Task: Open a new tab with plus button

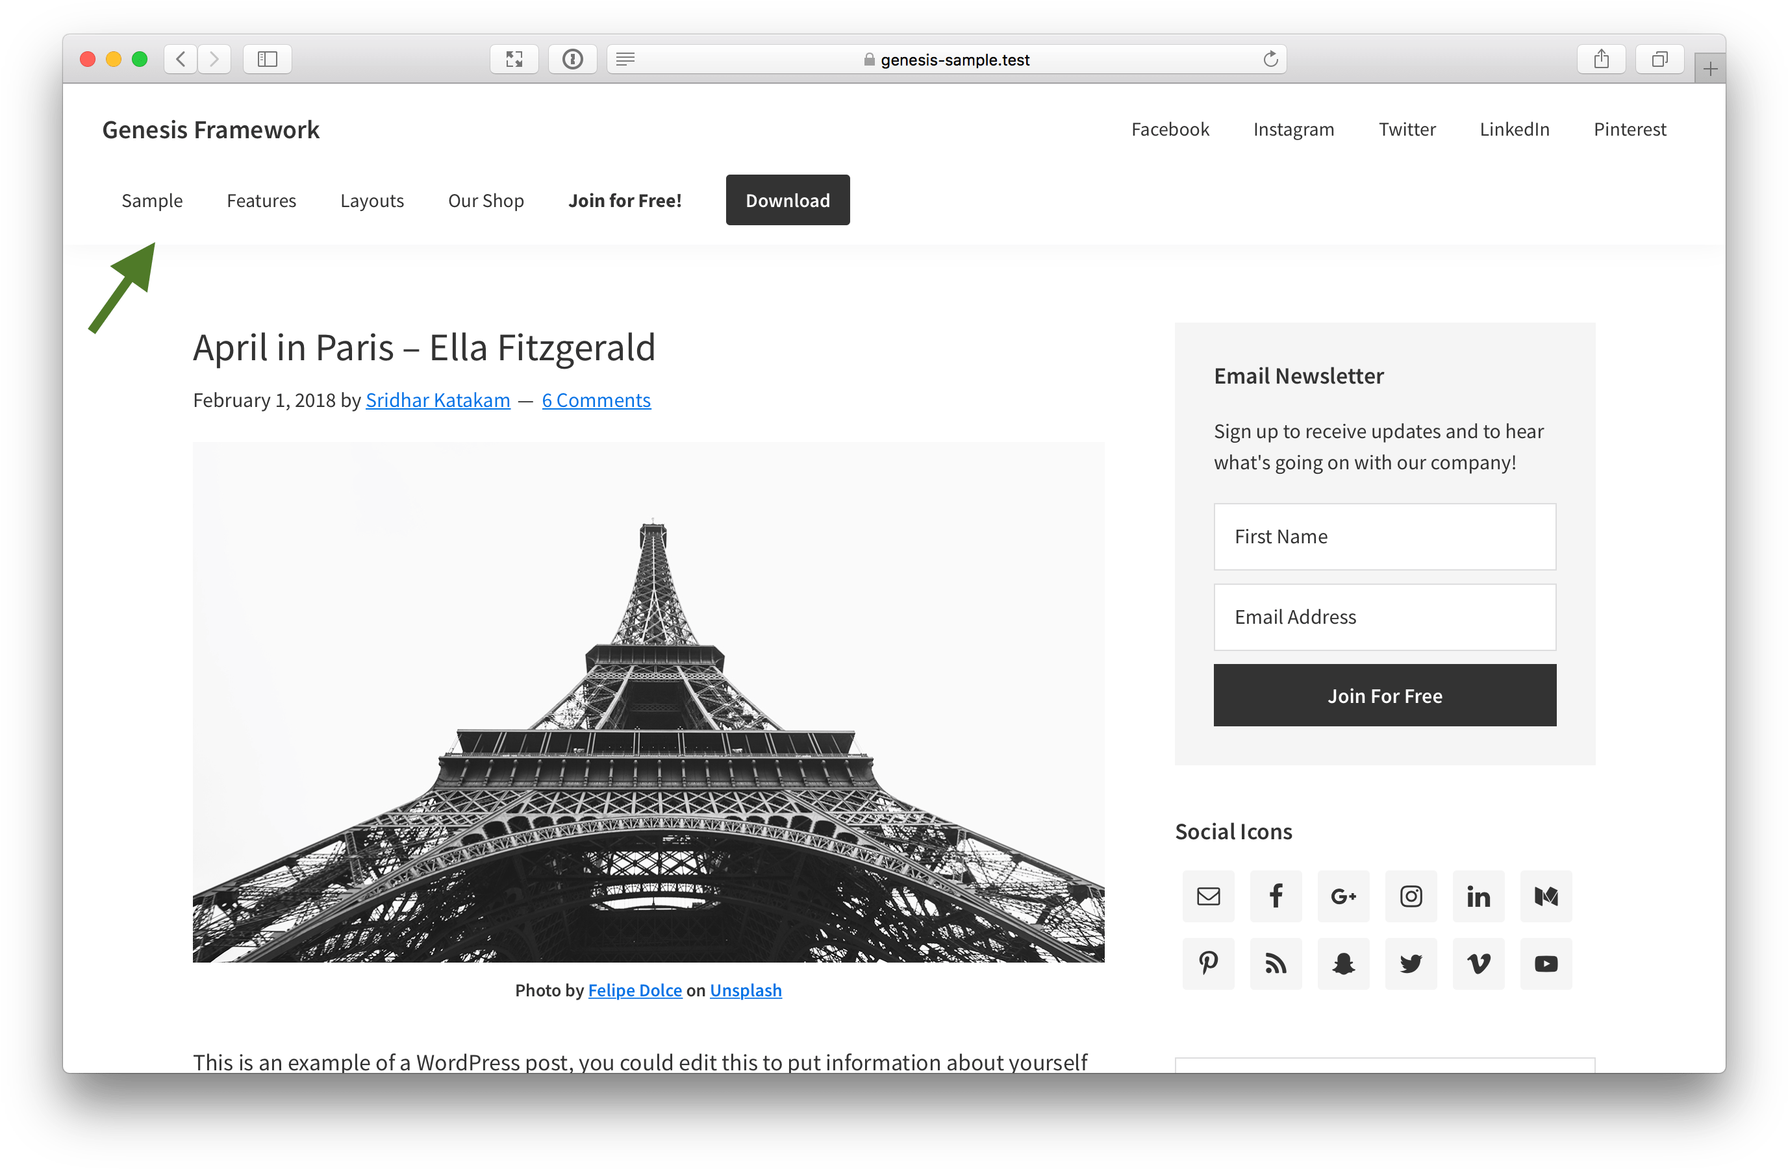Action: coord(1711,69)
